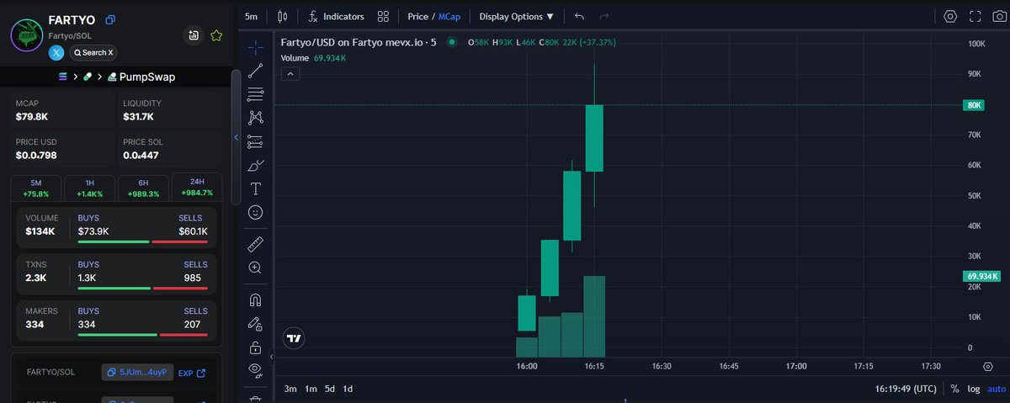Switch chart to MCap mode
The width and height of the screenshot is (1010, 403).
(450, 16)
